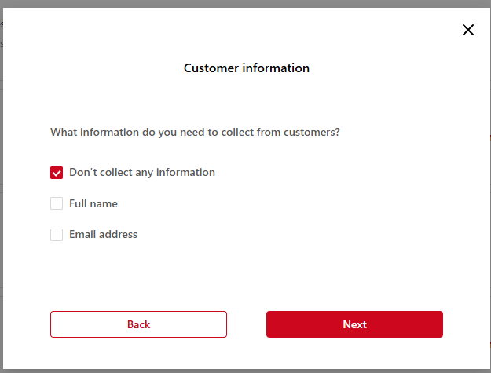Screen dimensions: 491x373
Task: Click the "Don't collect any information" label
Action: 141,173
